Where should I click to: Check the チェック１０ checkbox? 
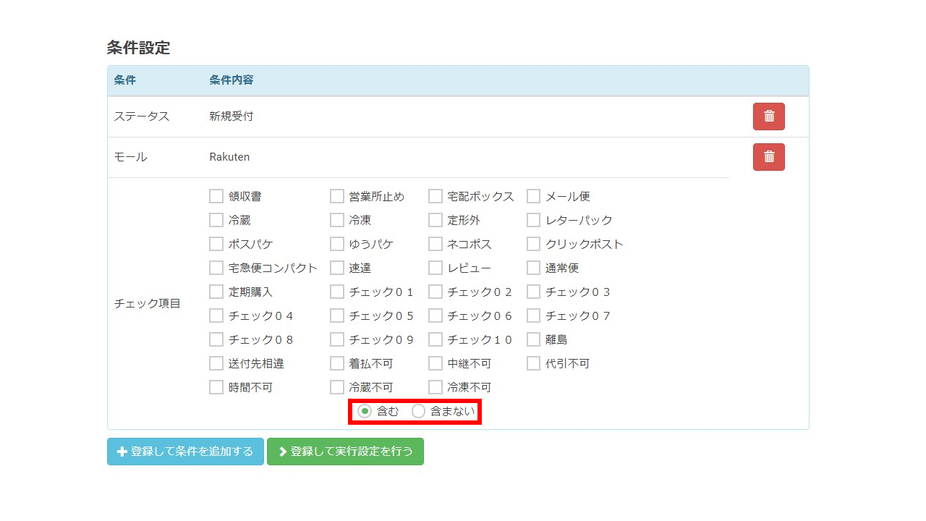coord(436,339)
